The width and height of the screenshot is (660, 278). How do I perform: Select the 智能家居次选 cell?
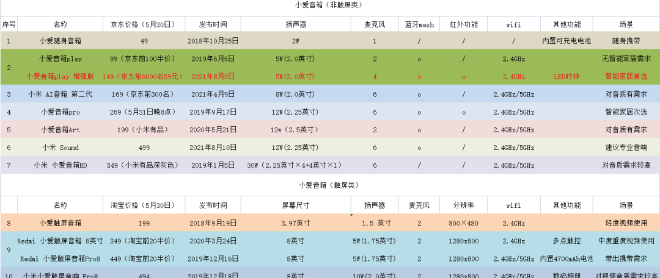[626, 112]
